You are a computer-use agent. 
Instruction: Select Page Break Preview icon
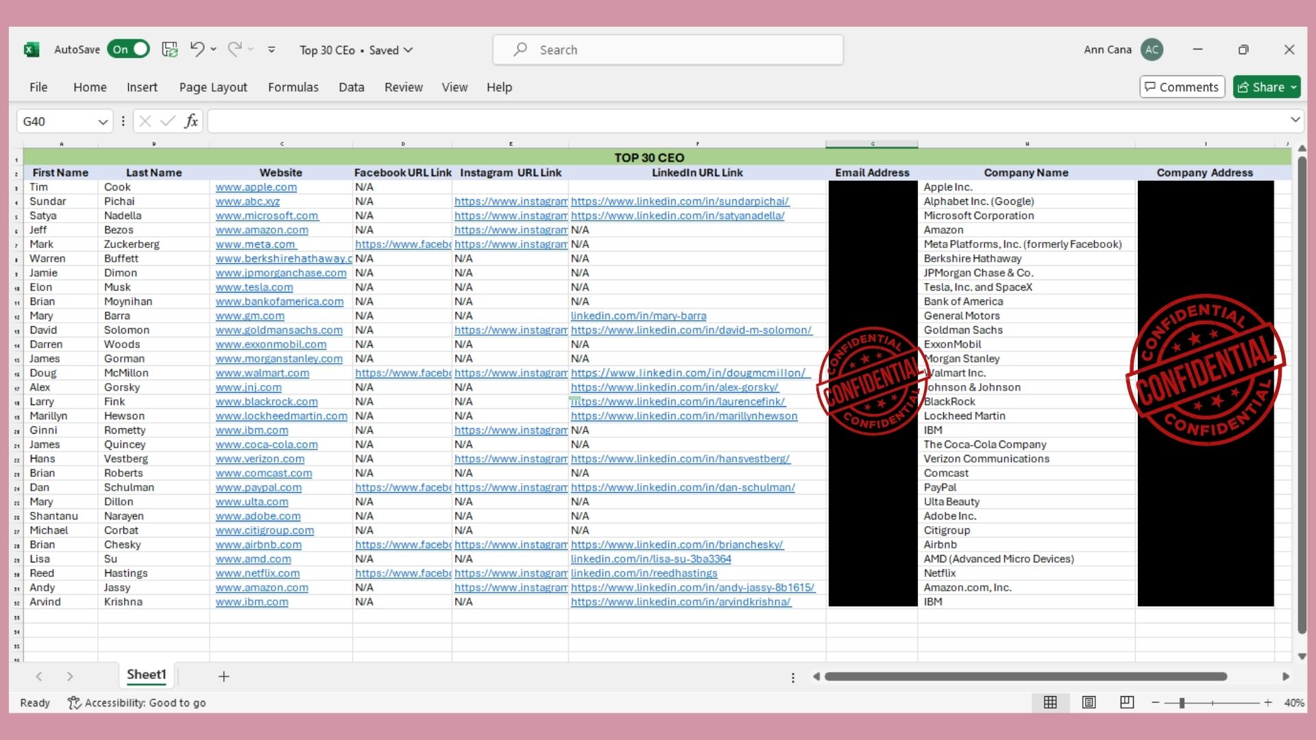pyautogui.click(x=1127, y=702)
